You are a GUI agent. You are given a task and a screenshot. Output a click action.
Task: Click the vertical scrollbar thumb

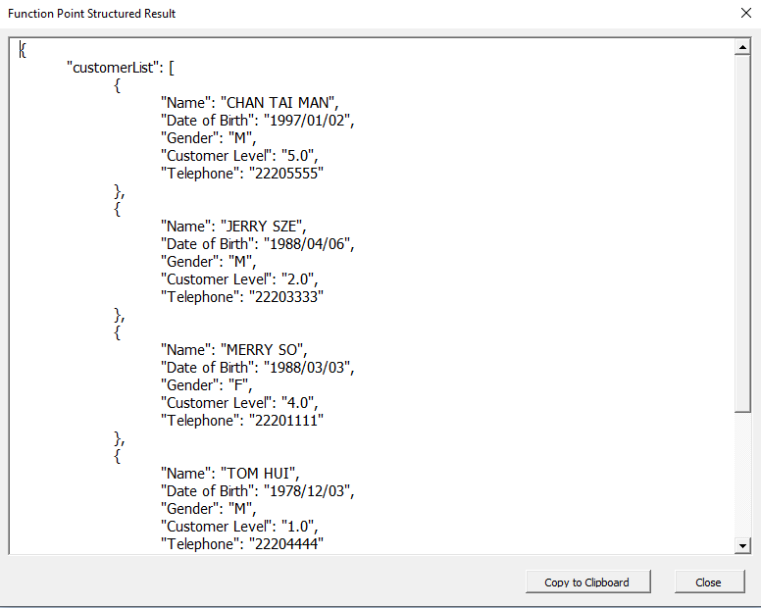coord(742,233)
